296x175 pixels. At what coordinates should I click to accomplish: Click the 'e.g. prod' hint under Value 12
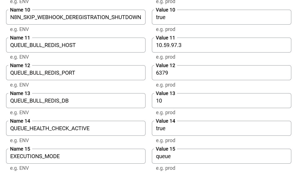[165, 85]
